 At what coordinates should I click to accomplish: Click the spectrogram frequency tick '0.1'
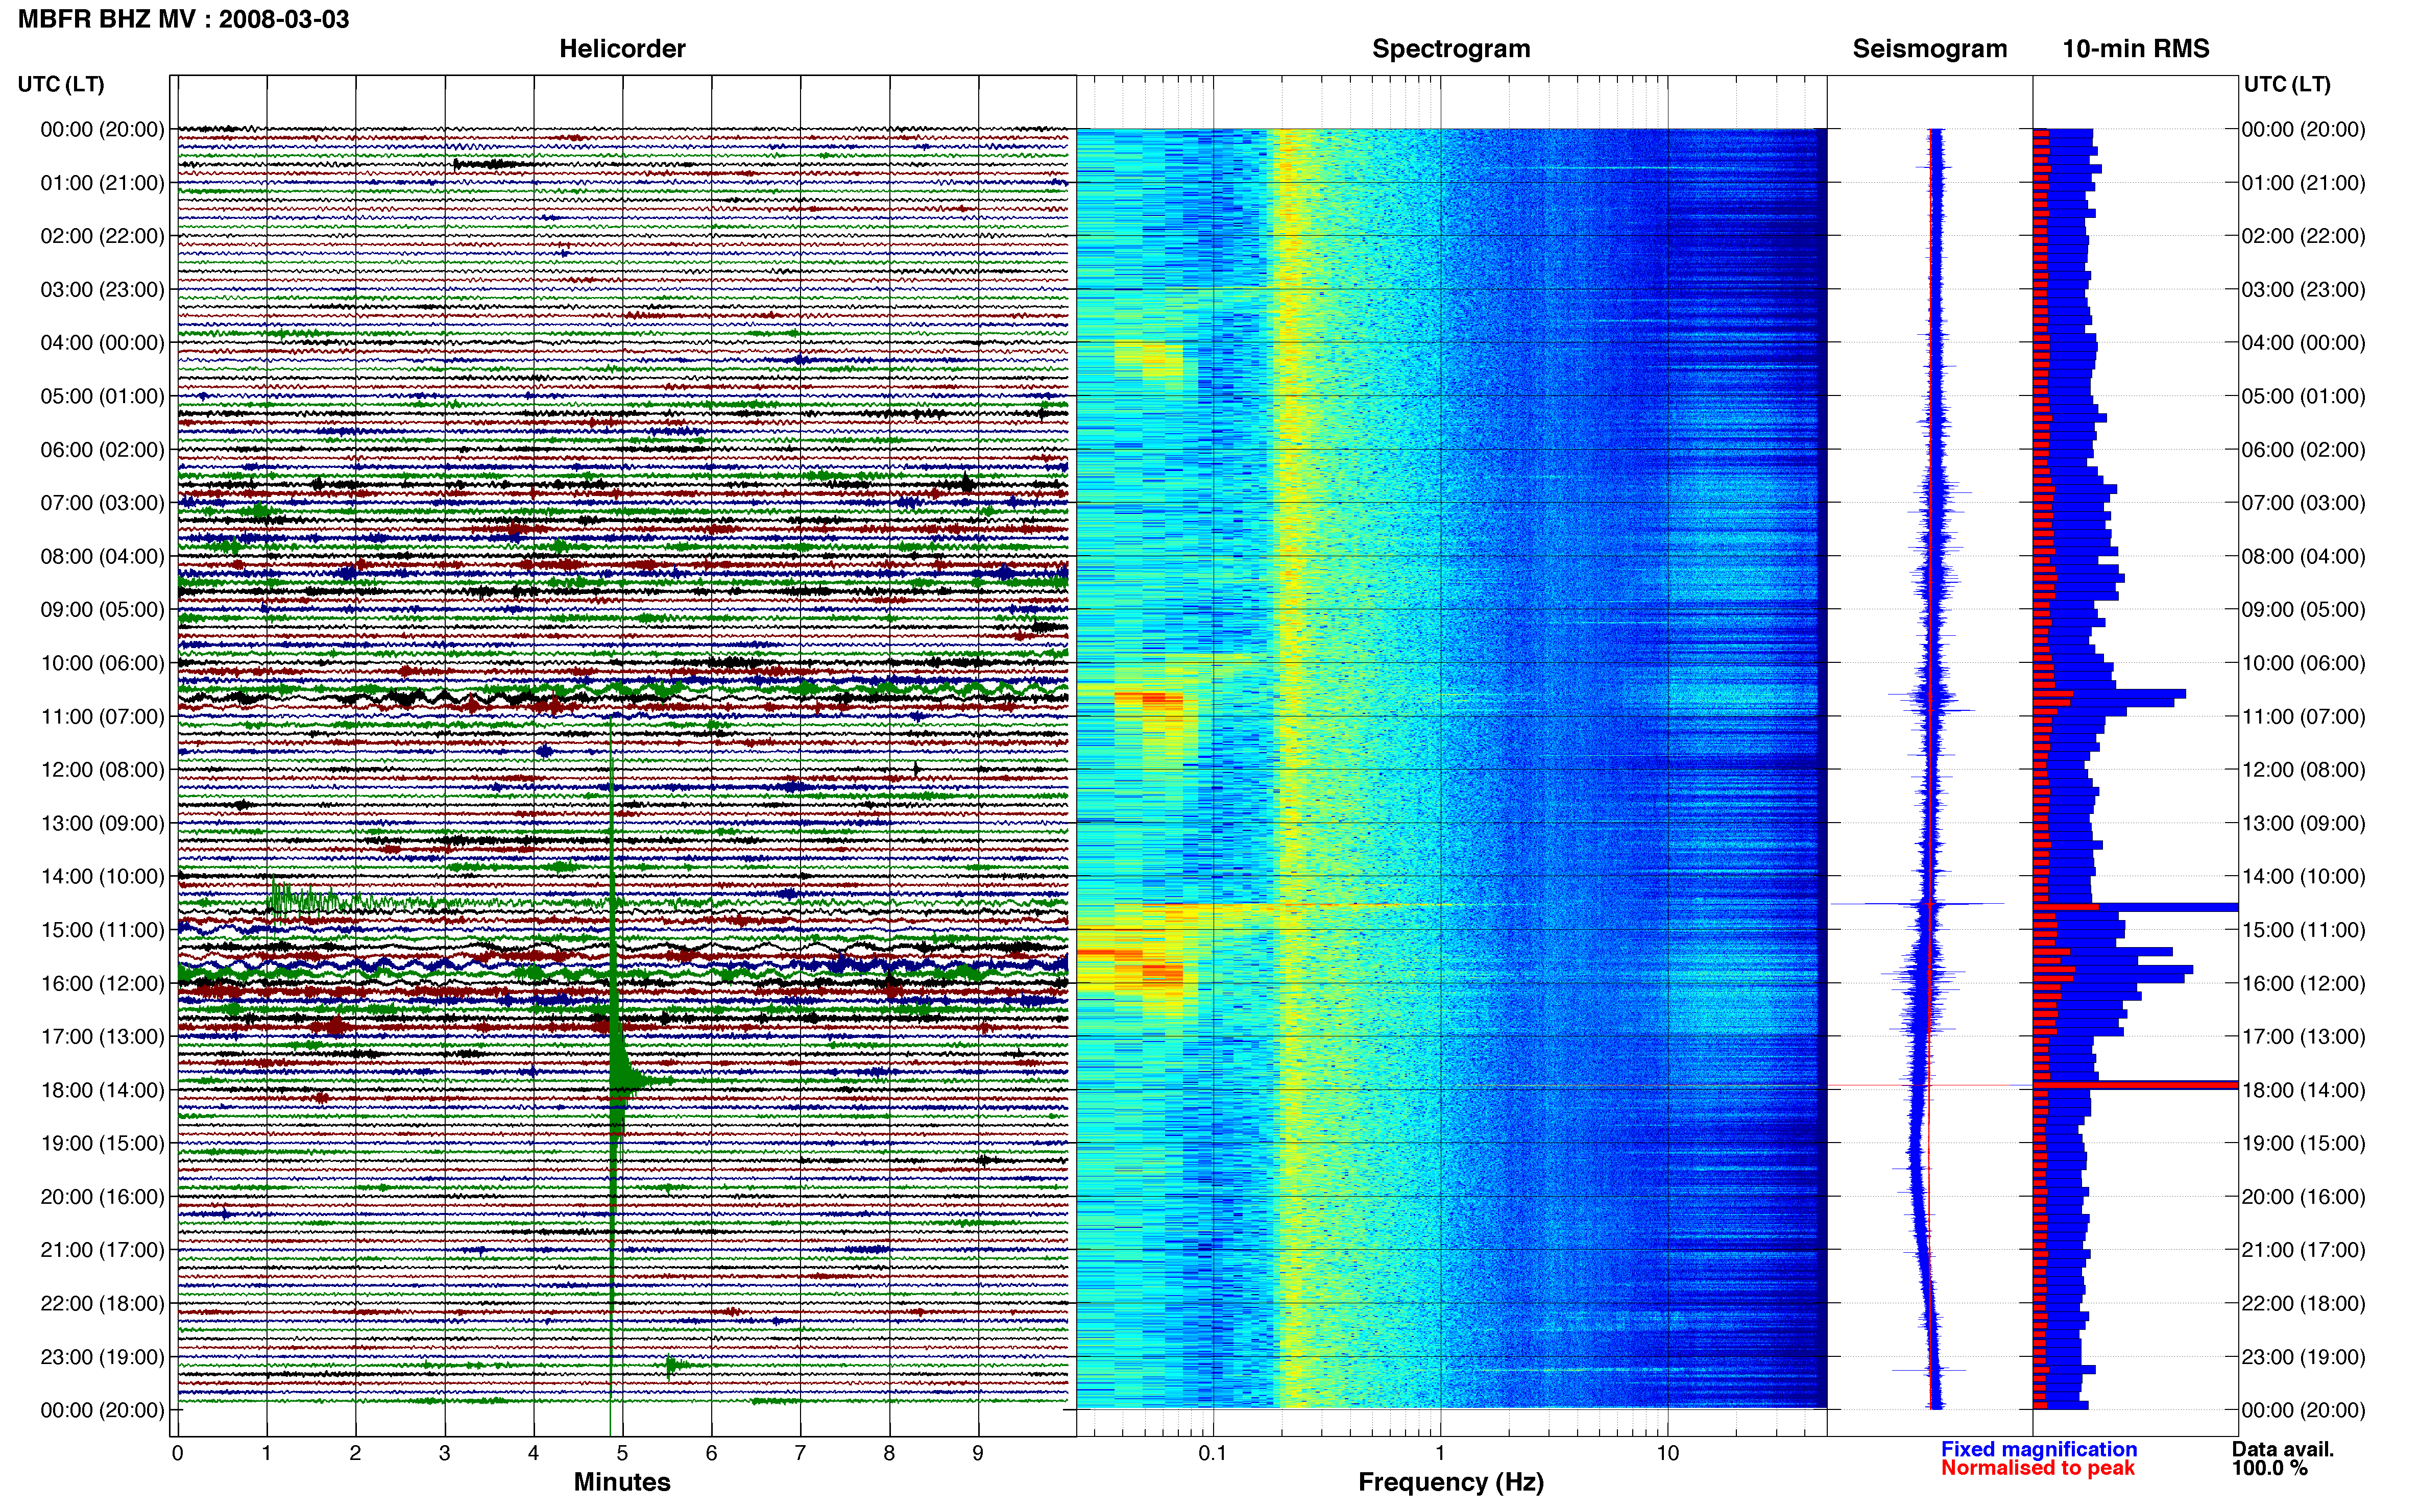tap(1213, 1453)
